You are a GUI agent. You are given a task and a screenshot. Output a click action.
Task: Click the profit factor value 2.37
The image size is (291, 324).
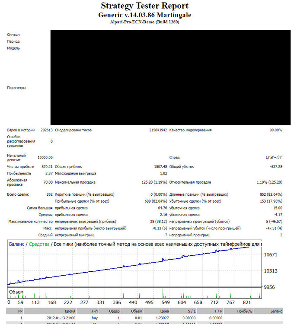[49, 173]
